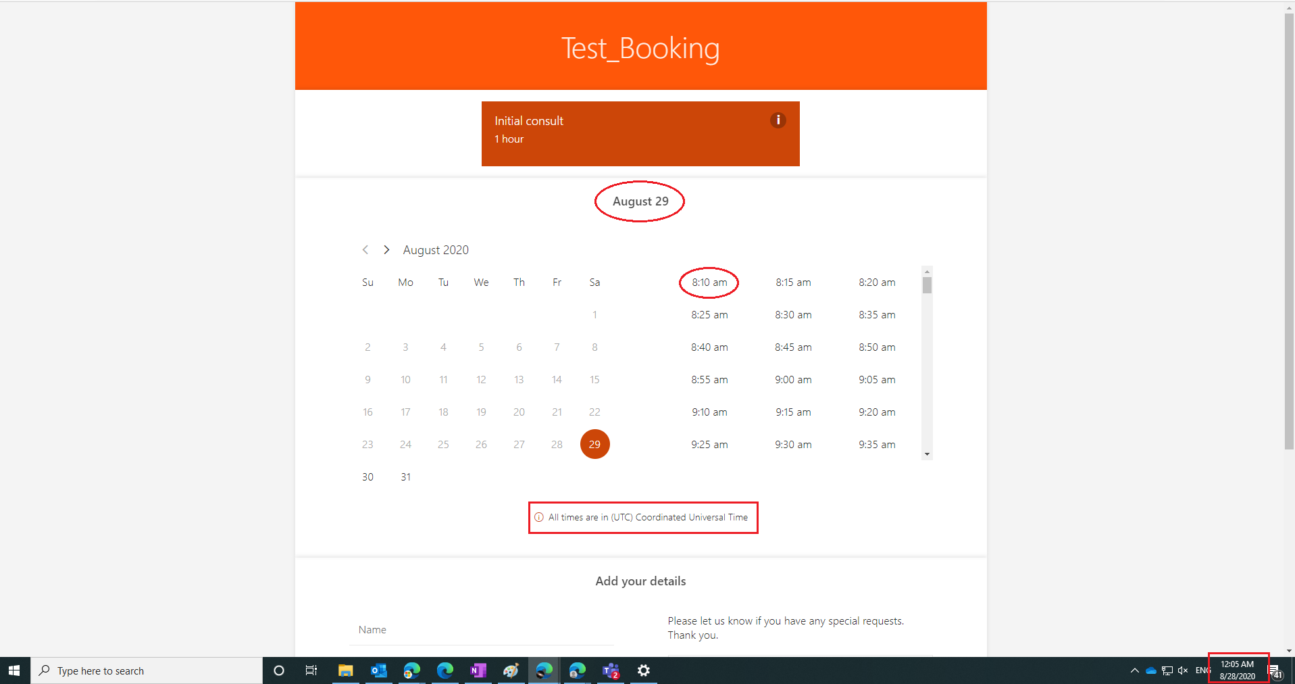The height and width of the screenshot is (684, 1295).
Task: Click the page vertical scrollbar thumb
Action: 1289,231
